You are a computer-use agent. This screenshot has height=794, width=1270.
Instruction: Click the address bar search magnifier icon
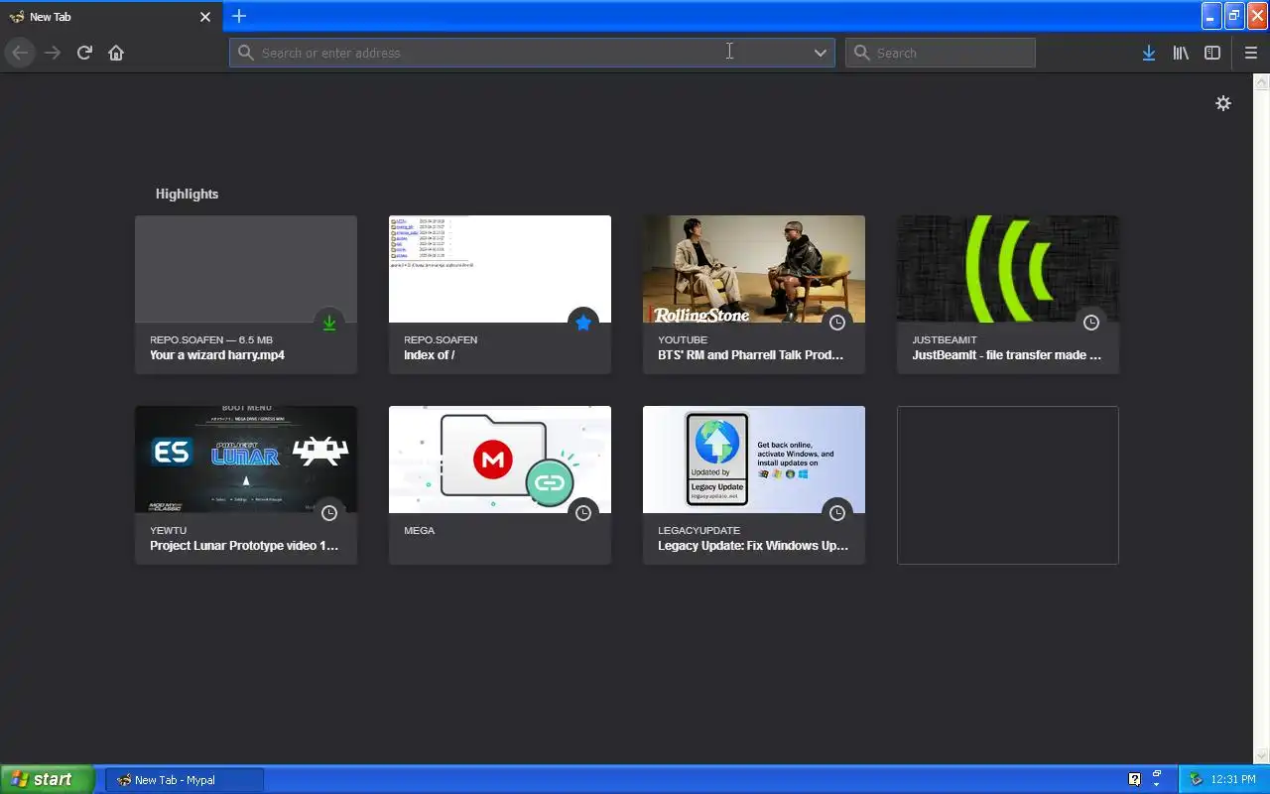pos(246,53)
